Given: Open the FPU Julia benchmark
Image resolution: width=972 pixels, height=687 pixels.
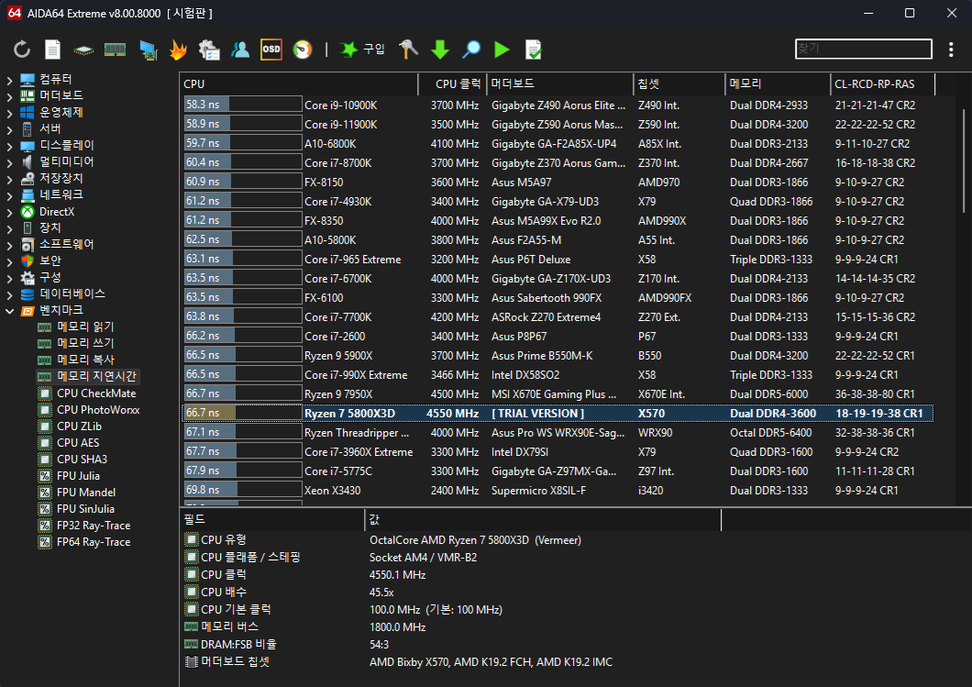Looking at the screenshot, I should [78, 475].
